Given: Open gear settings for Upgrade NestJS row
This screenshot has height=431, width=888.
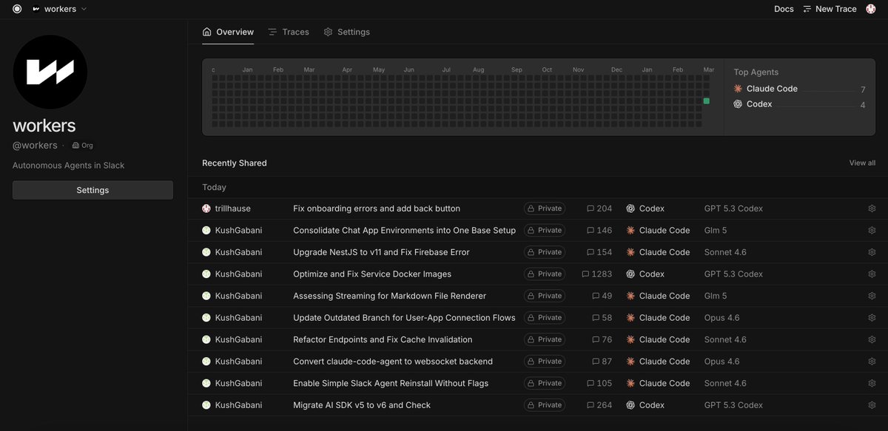Looking at the screenshot, I should tap(872, 252).
